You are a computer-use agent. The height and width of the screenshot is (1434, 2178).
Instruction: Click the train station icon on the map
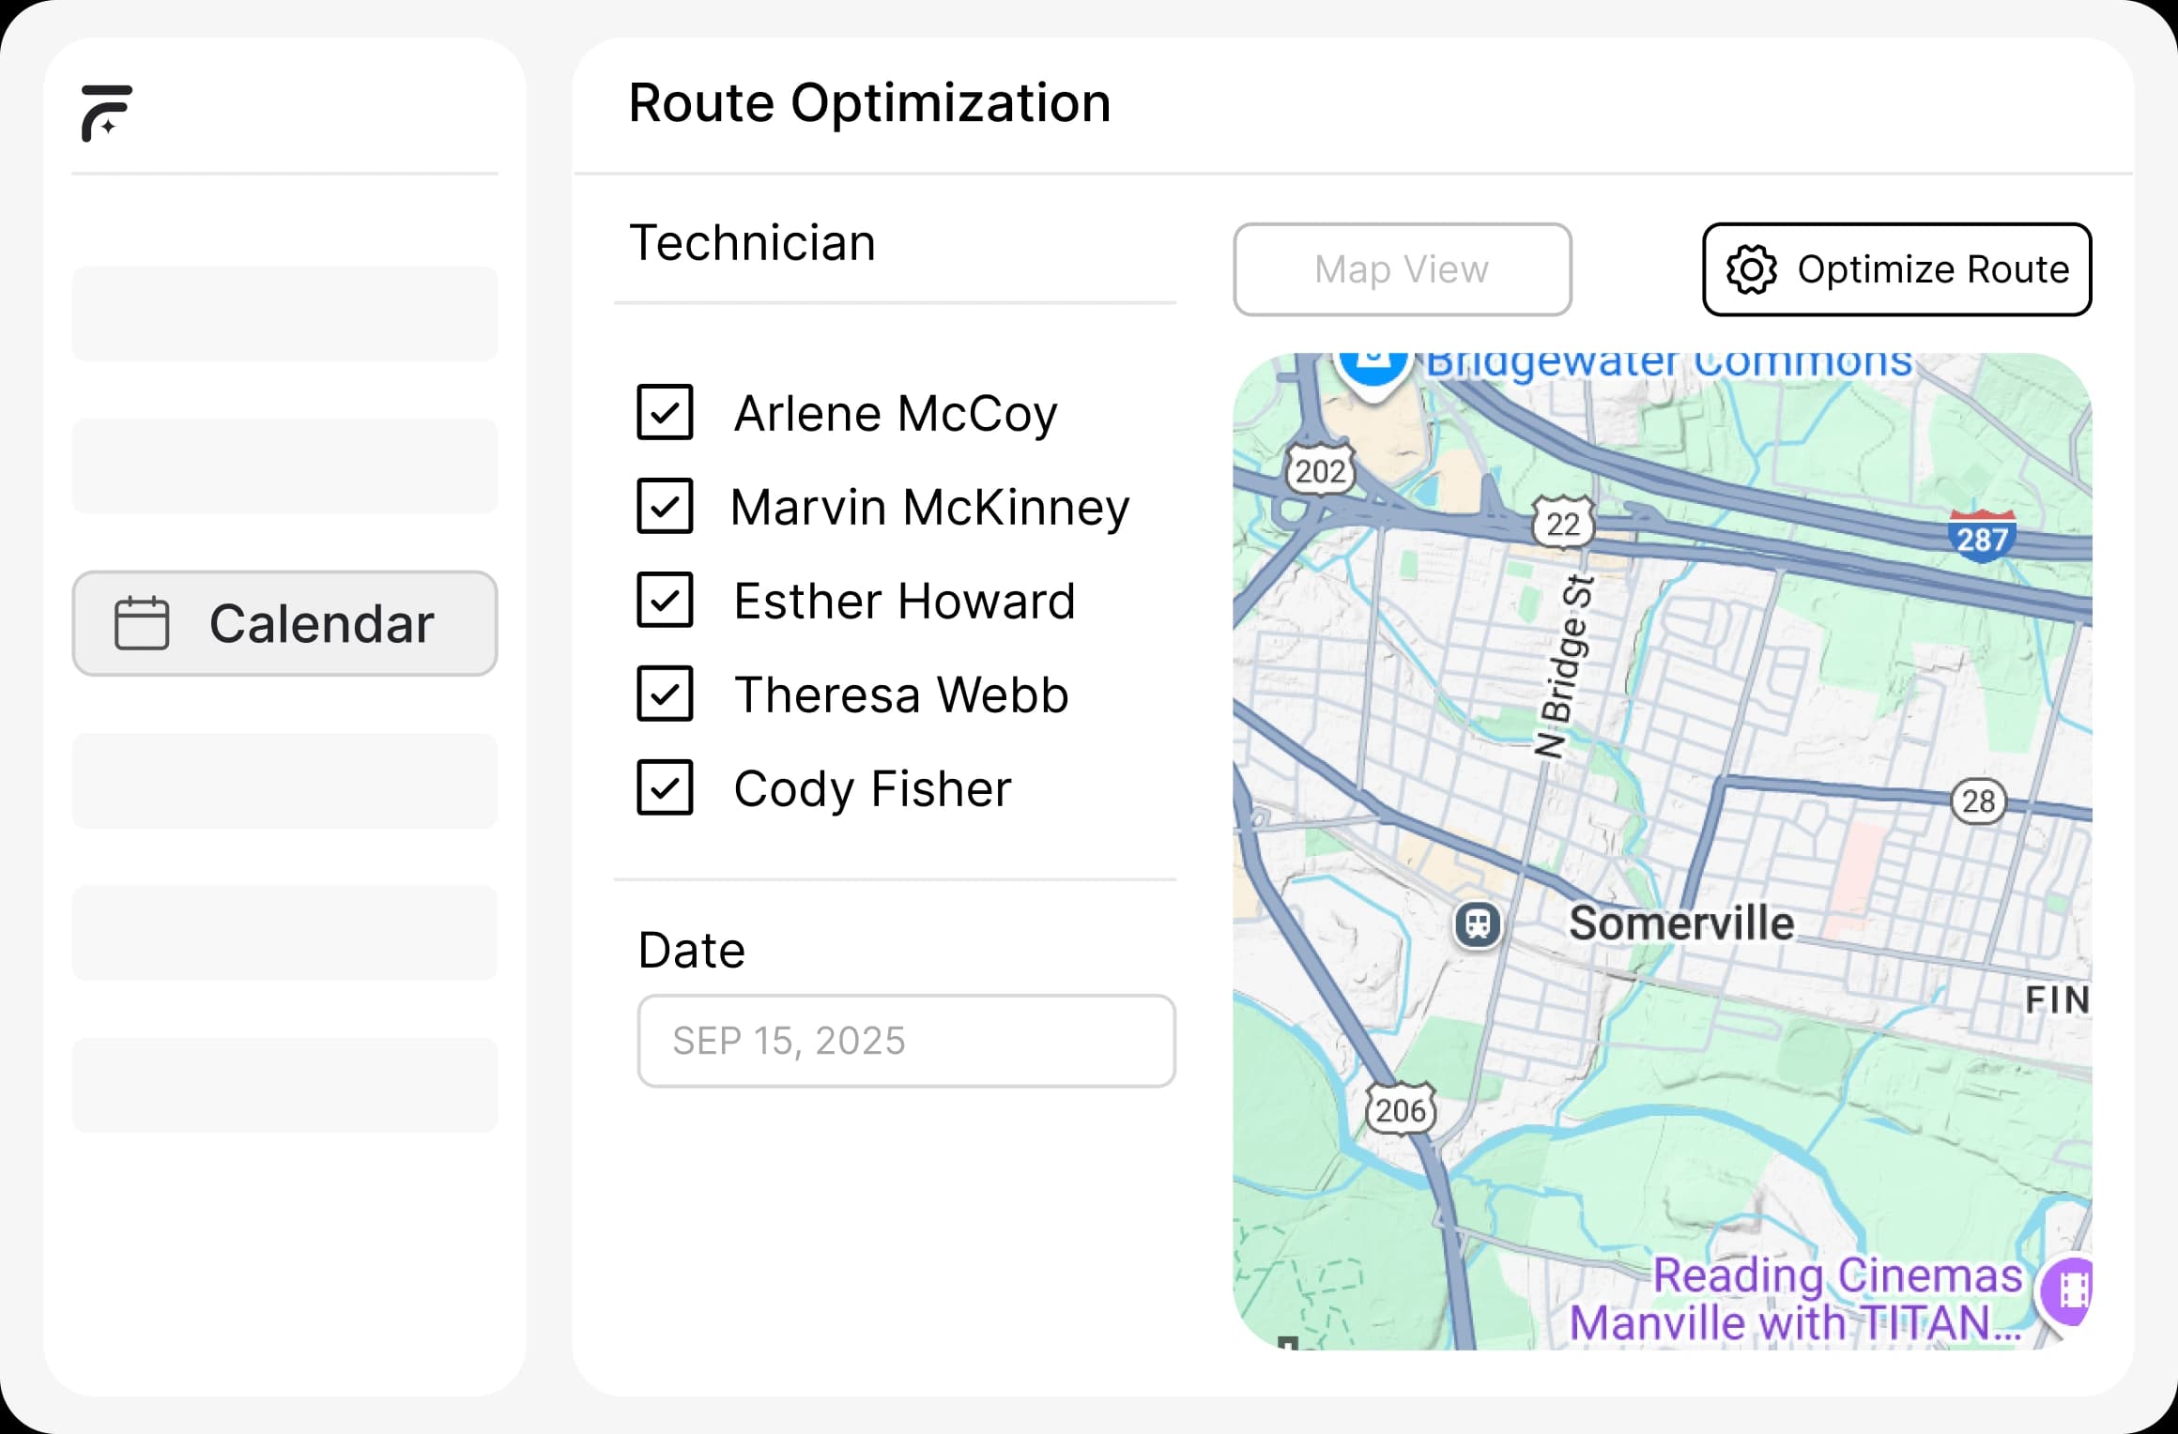(x=1478, y=923)
